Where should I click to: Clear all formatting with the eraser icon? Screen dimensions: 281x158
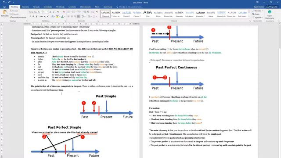64,12
